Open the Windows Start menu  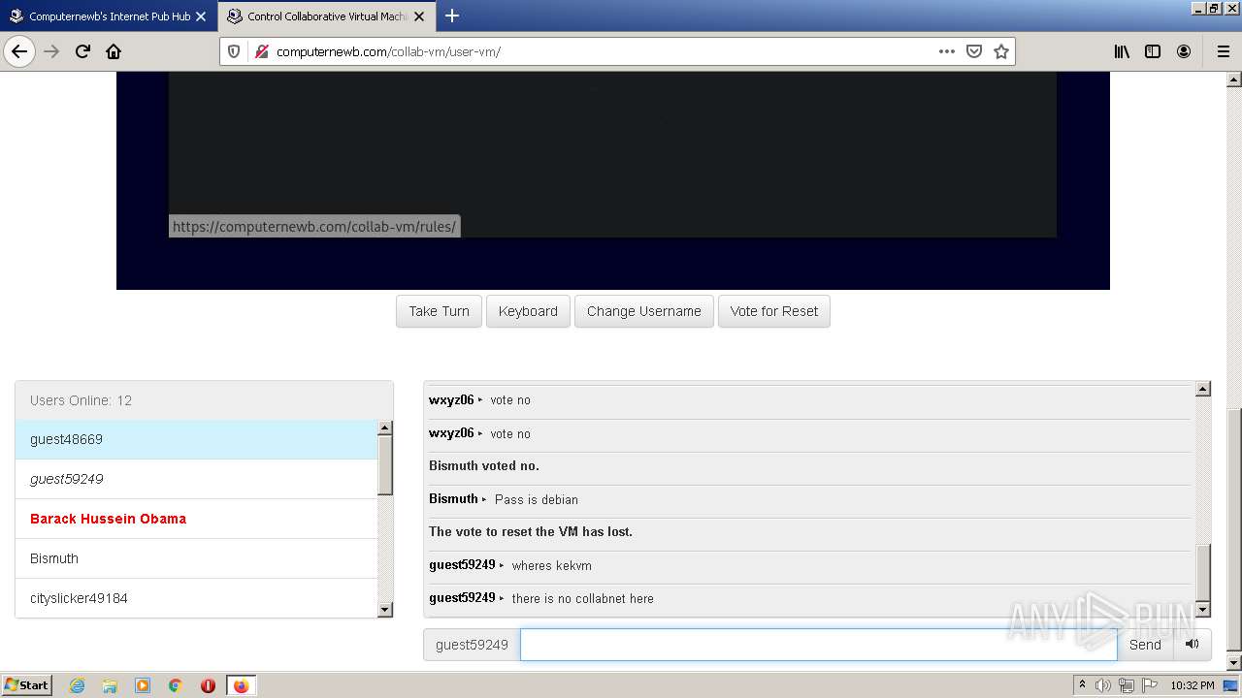[26, 685]
